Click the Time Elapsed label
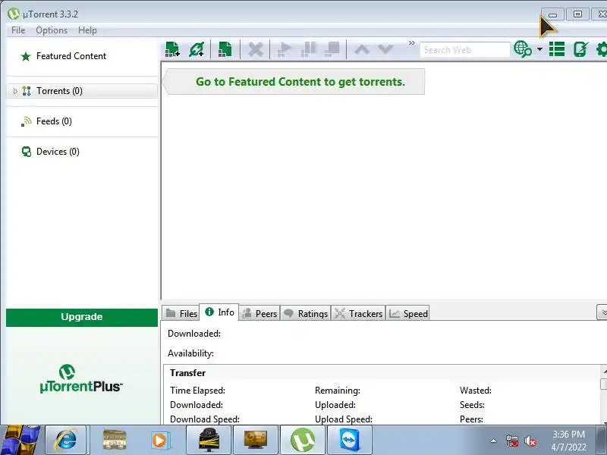This screenshot has height=455, width=607. [197, 391]
